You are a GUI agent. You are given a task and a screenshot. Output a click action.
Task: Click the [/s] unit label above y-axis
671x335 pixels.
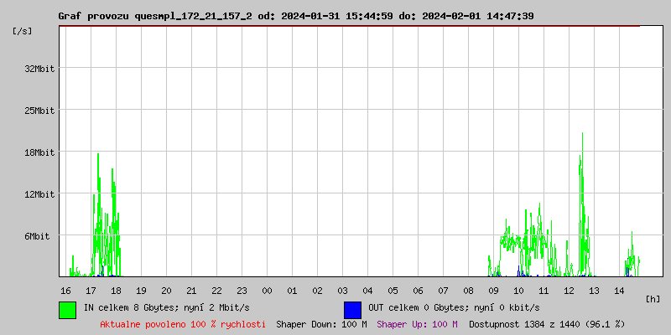[x=23, y=31]
